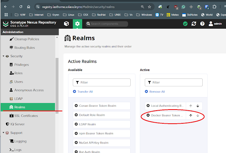The width and height of the screenshot is (226, 153).
Task: Select Privileges in the sidebar
Action: [x=22, y=65]
